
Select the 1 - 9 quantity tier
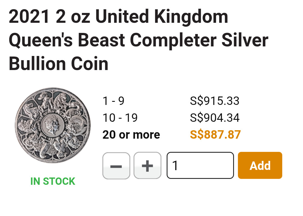113,101
